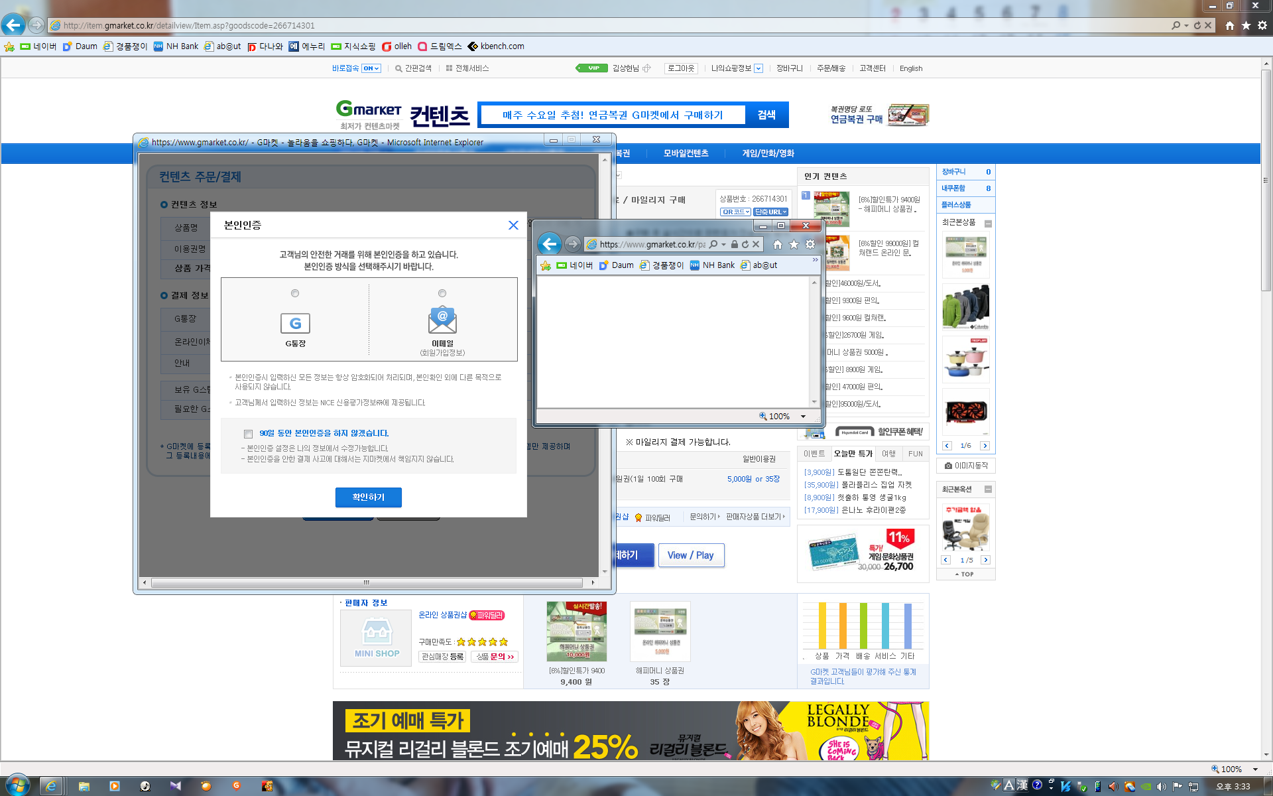The image size is (1273, 796).
Task: Open the 내쿠폰함 sidebar item
Action: tap(965, 188)
